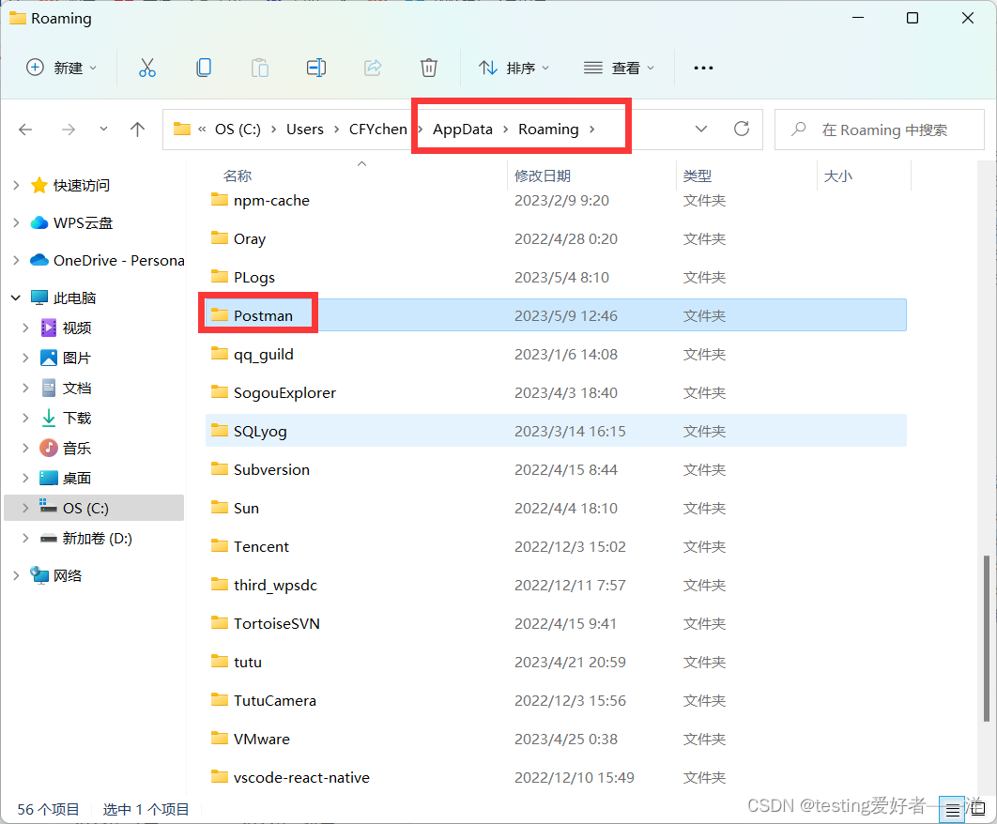Sort by 类型 column header
997x824 pixels.
(698, 176)
